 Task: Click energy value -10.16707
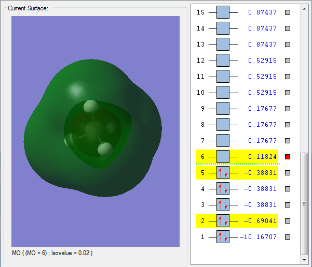pyautogui.click(x=258, y=237)
